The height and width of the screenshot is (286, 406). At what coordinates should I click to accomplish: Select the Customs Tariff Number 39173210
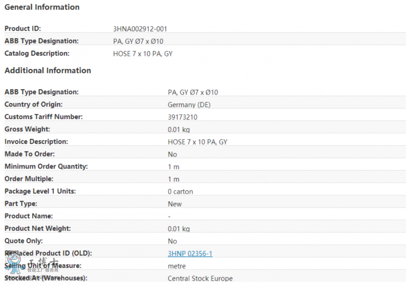click(x=182, y=117)
